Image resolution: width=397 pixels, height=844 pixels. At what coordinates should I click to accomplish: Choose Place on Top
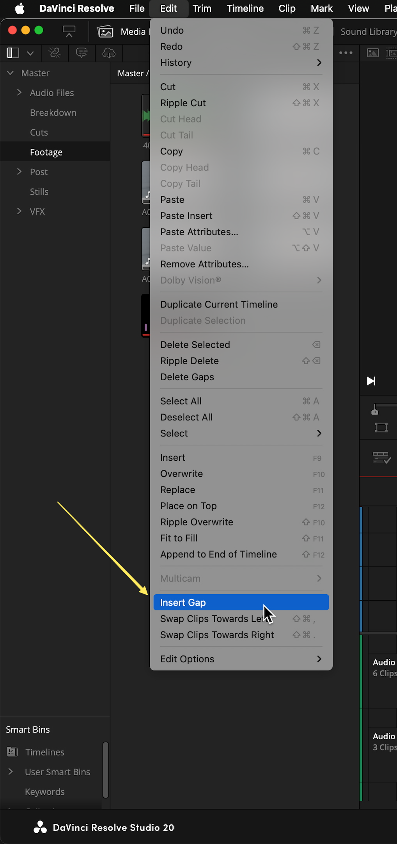241,506
